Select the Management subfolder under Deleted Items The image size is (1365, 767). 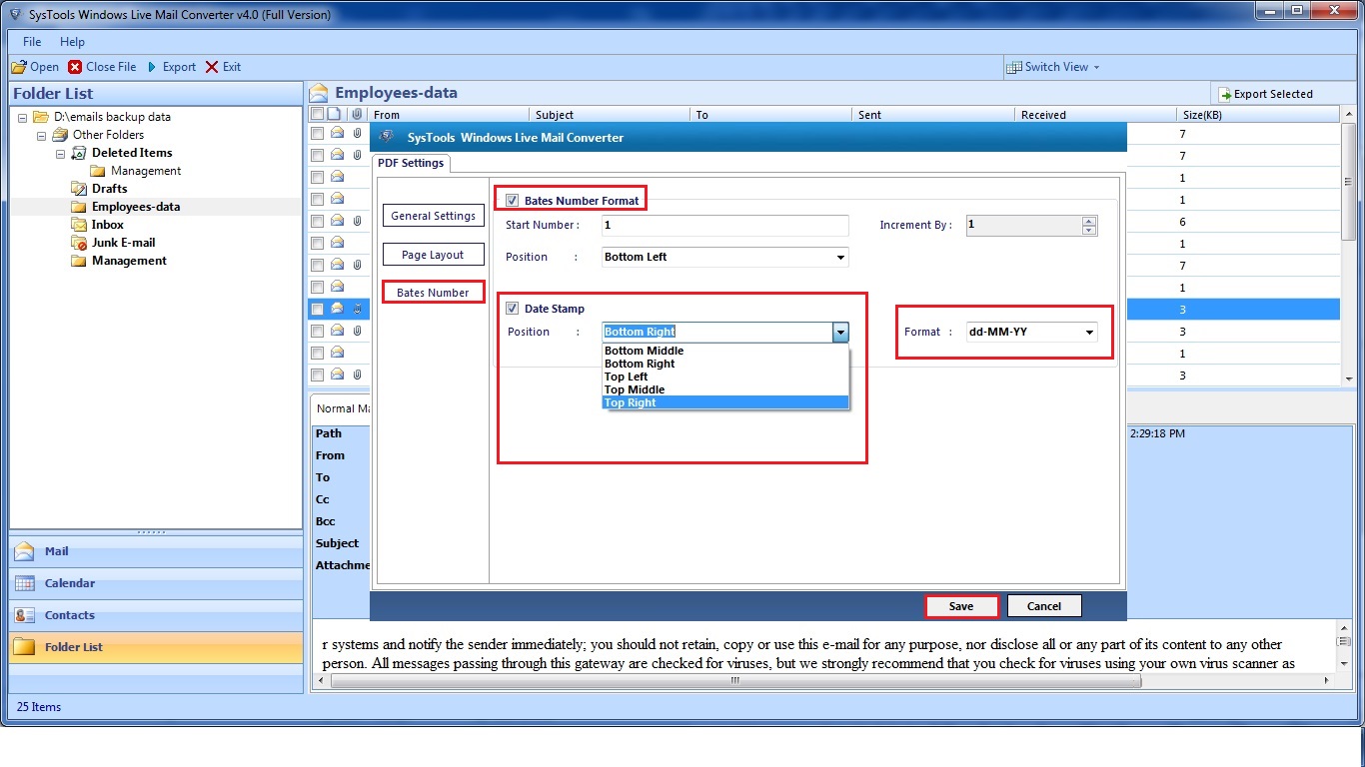[146, 171]
